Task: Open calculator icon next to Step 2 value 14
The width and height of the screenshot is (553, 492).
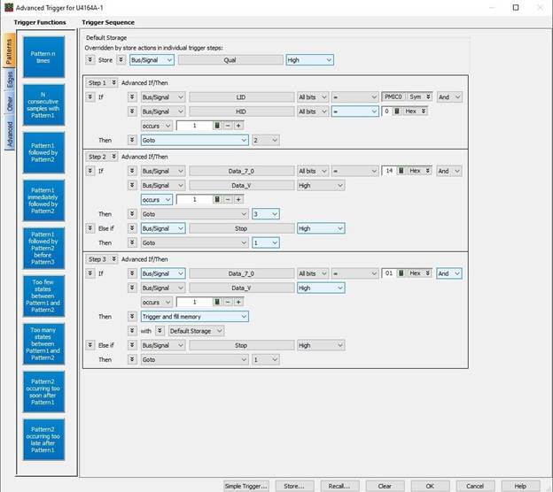Action: (401, 171)
